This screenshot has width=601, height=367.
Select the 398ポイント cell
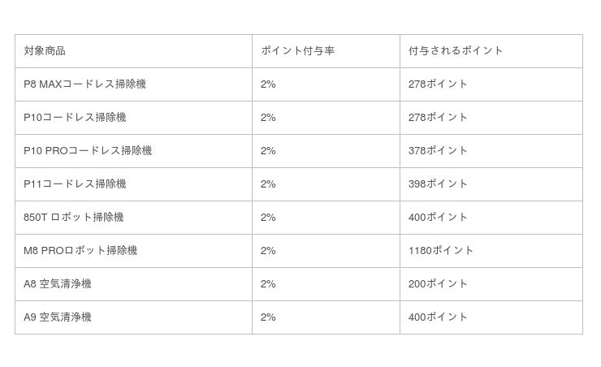438,183
